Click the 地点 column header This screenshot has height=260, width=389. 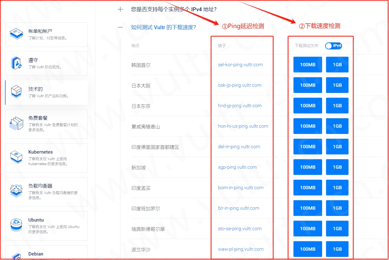[x=135, y=46]
